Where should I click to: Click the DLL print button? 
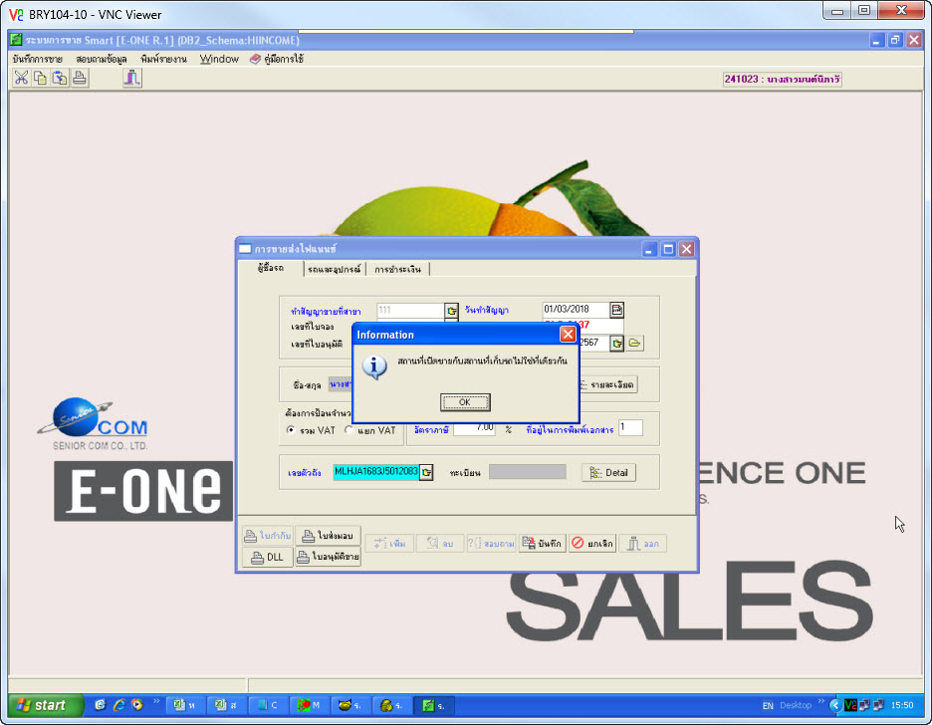(x=268, y=558)
